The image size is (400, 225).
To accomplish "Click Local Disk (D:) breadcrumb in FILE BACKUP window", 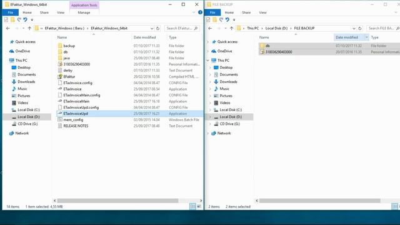I will click(276, 28).
